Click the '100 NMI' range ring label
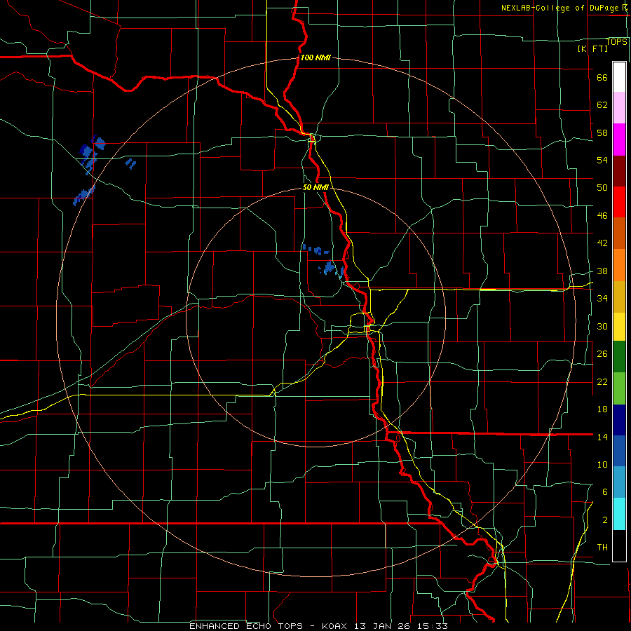631x631 pixels. click(315, 57)
